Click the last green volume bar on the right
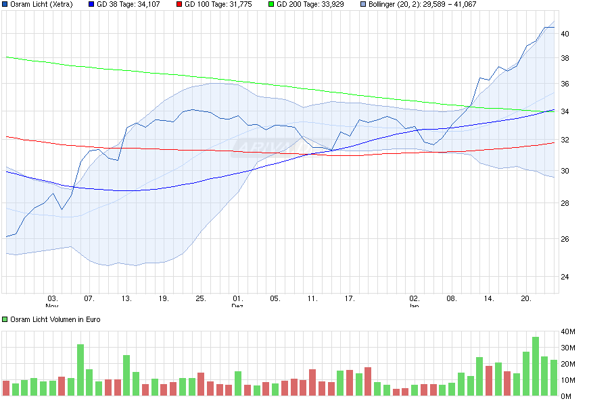 click(554, 378)
